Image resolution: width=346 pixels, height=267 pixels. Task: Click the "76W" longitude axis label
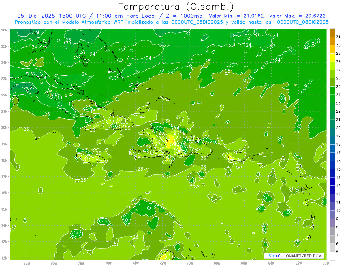point(108,263)
